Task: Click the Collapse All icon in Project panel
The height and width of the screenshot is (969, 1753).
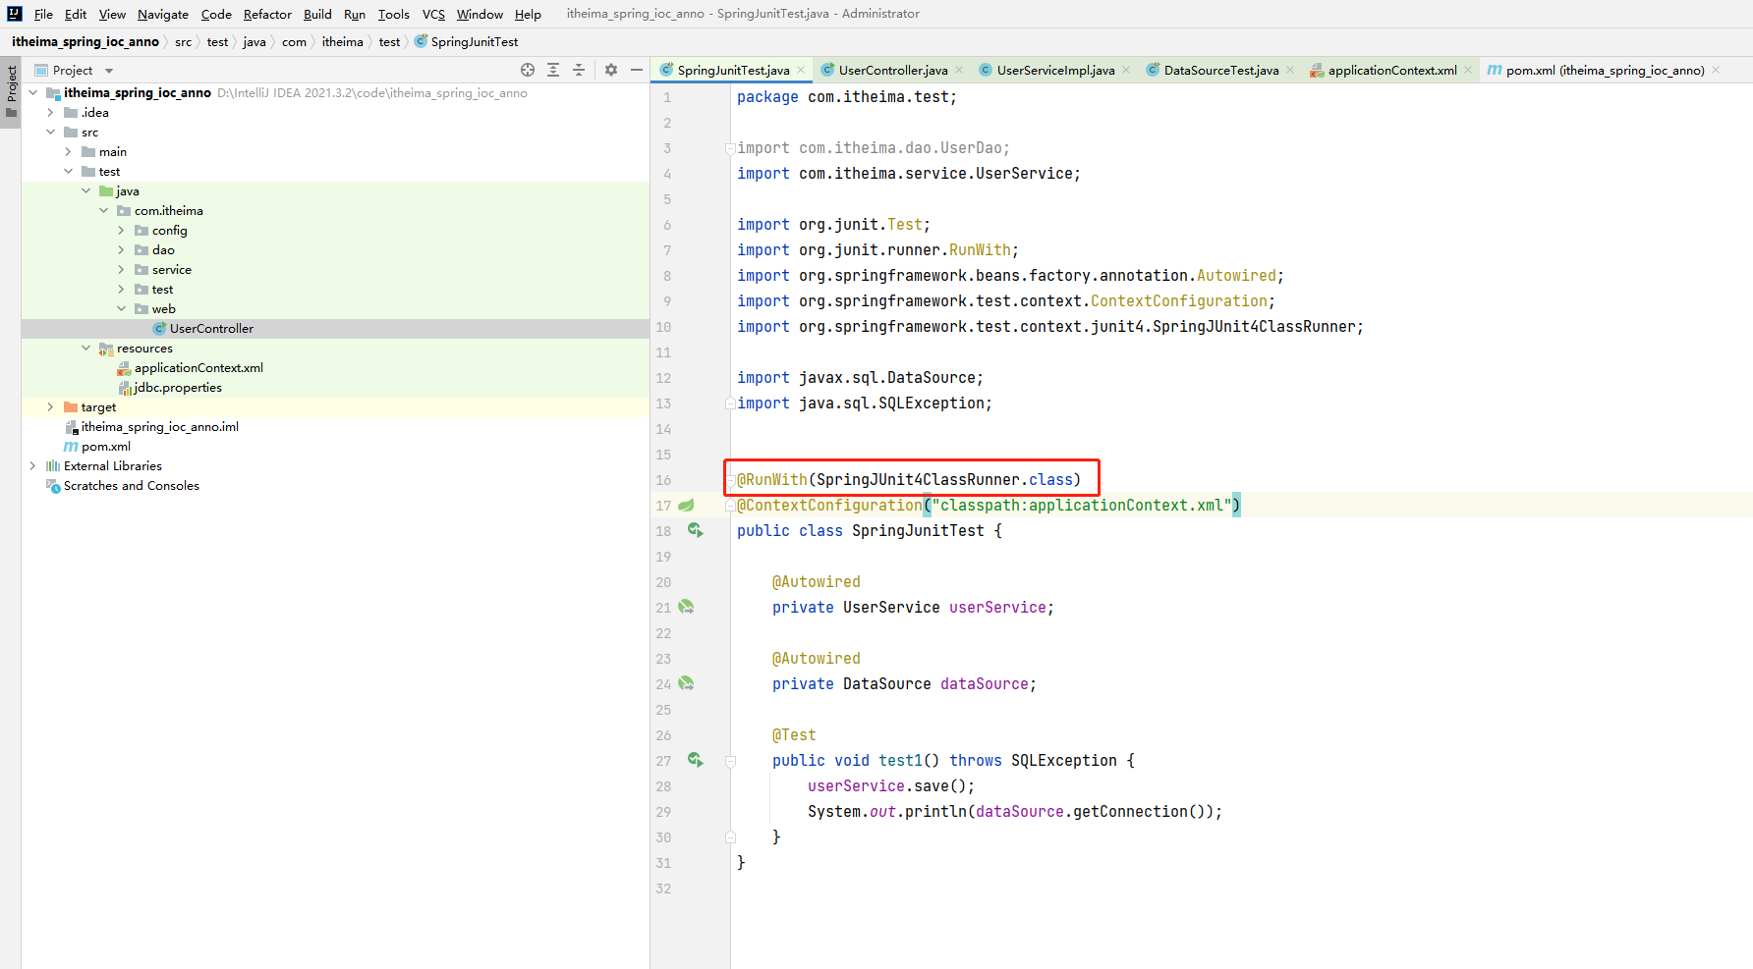Action: pyautogui.click(x=579, y=70)
